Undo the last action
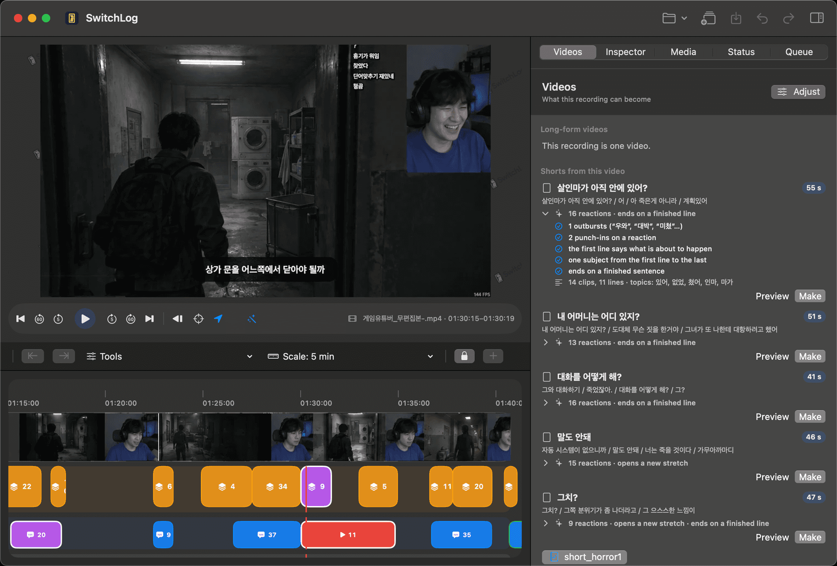This screenshot has height=566, width=837. (762, 18)
